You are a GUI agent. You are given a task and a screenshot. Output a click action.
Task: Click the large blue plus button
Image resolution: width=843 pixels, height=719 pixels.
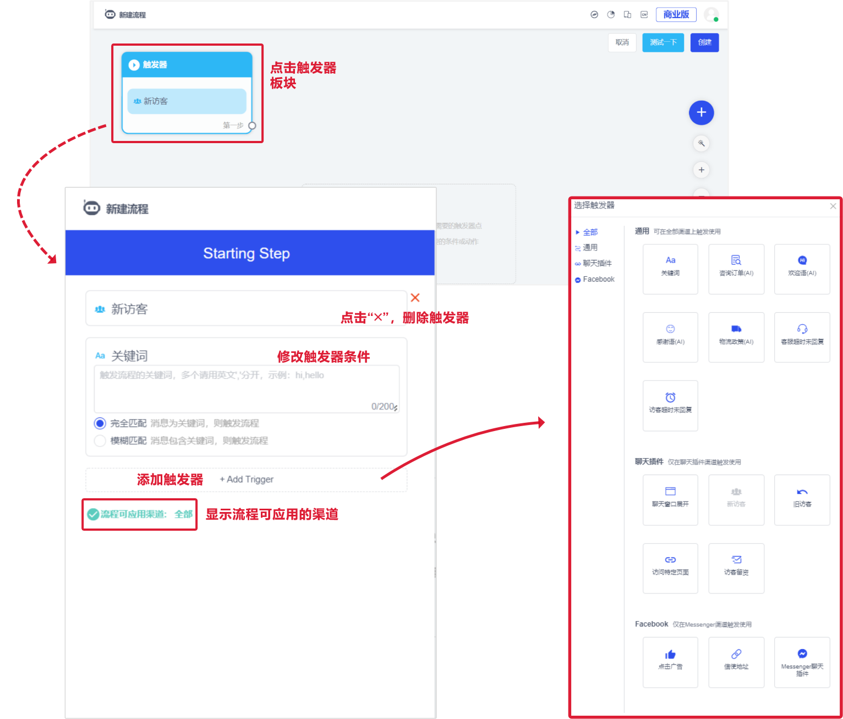point(702,113)
